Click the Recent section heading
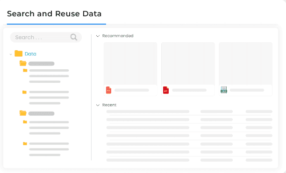Image resolution: width=286 pixels, height=173 pixels. [x=109, y=105]
